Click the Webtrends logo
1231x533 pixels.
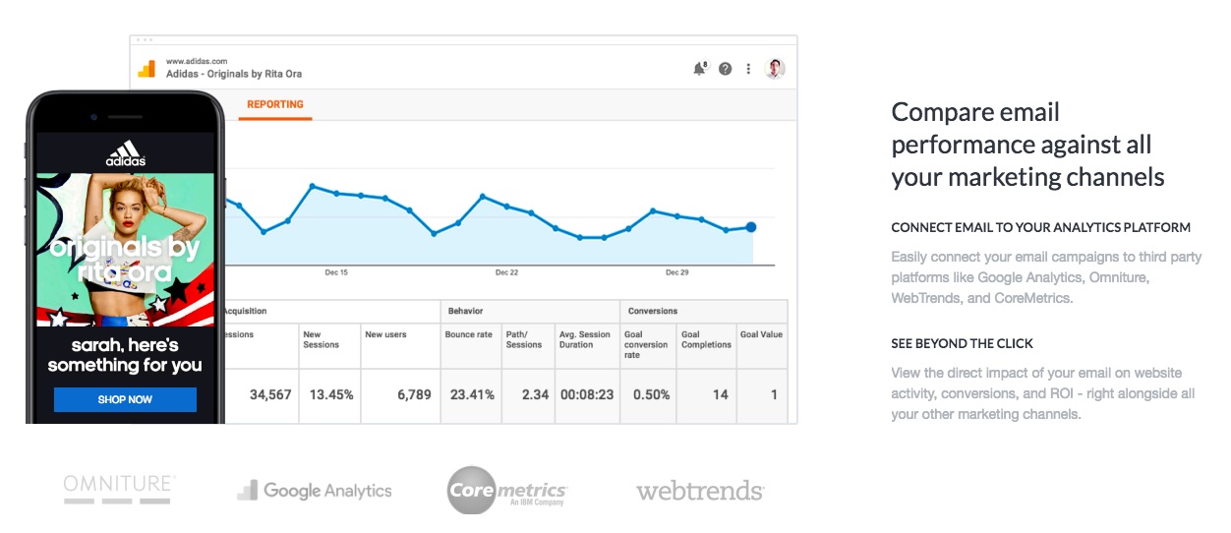coord(699,490)
